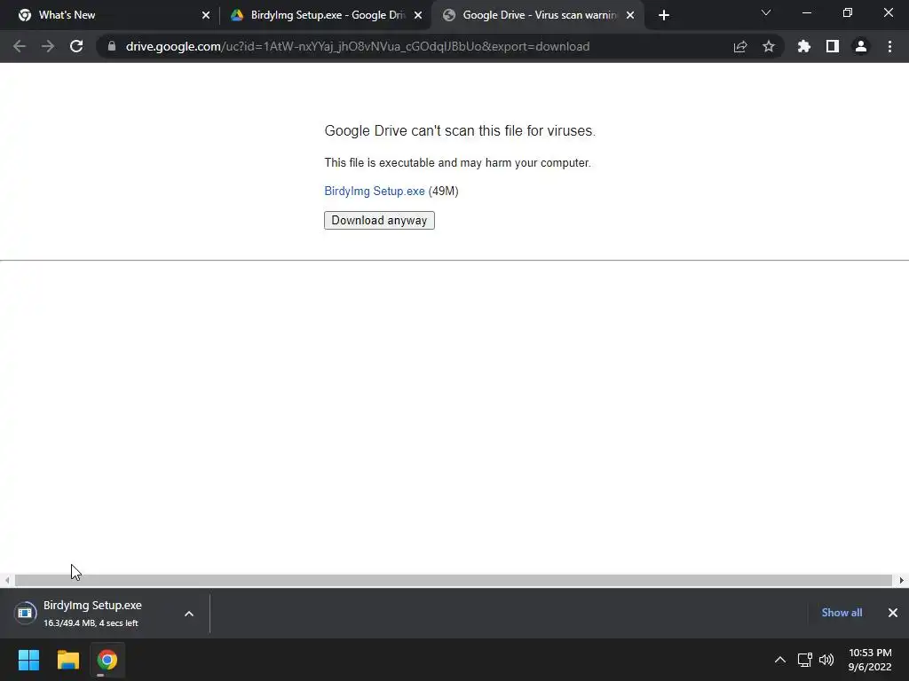Open the Chrome three-dot menu
The width and height of the screenshot is (909, 681).
pos(889,46)
